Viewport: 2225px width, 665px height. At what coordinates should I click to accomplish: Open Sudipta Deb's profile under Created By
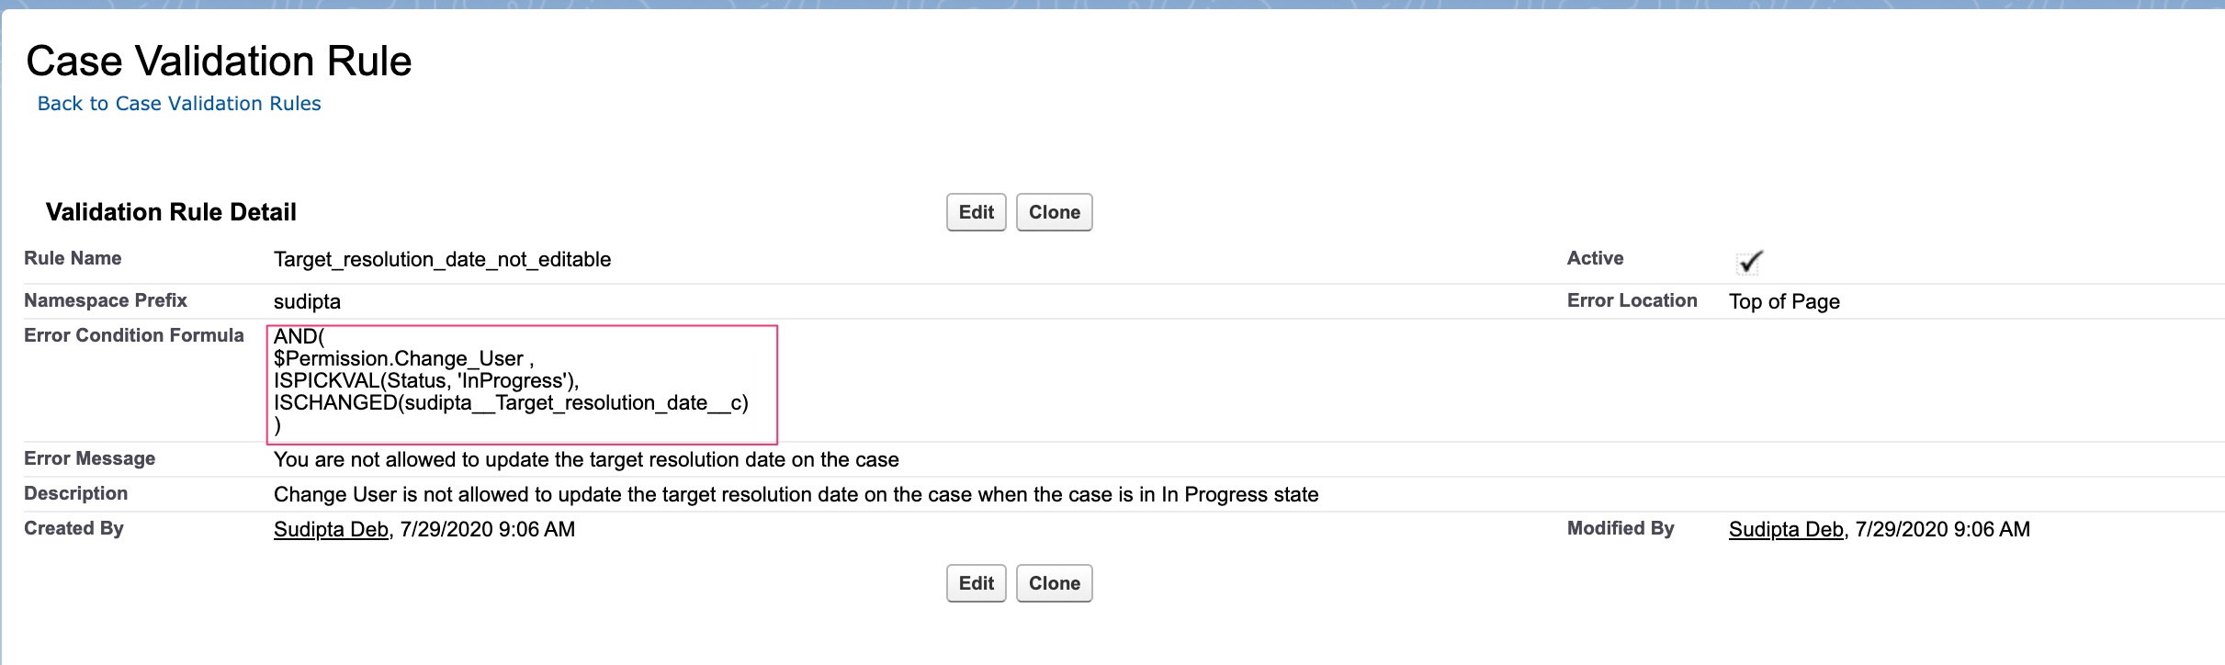click(x=329, y=529)
